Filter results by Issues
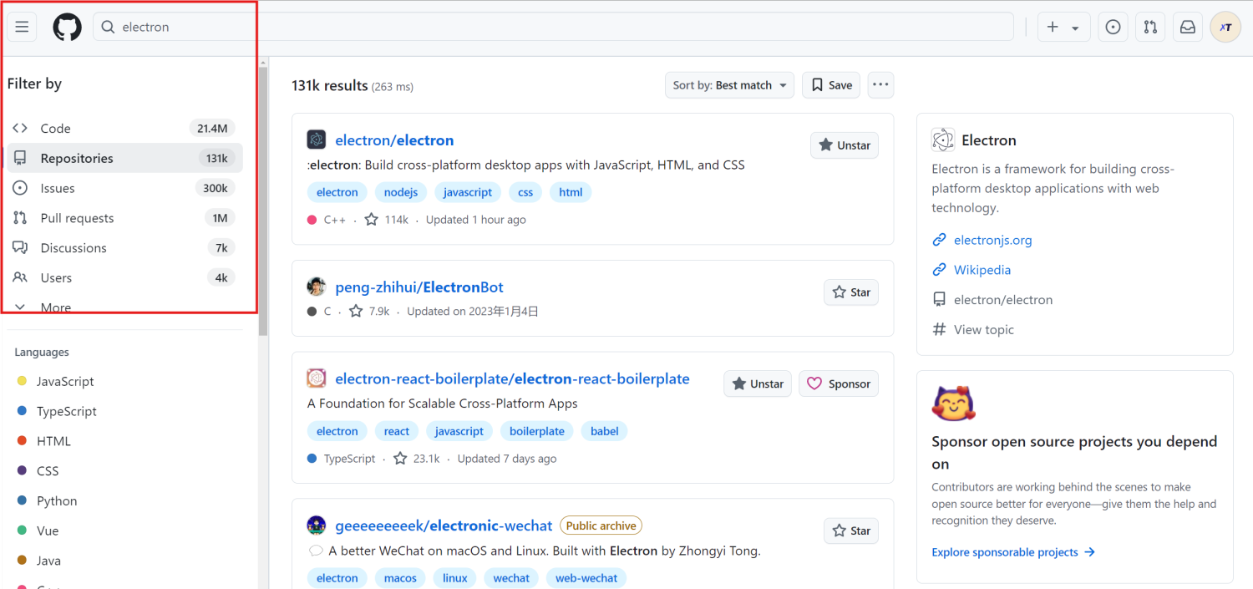The height and width of the screenshot is (589, 1253). point(58,188)
